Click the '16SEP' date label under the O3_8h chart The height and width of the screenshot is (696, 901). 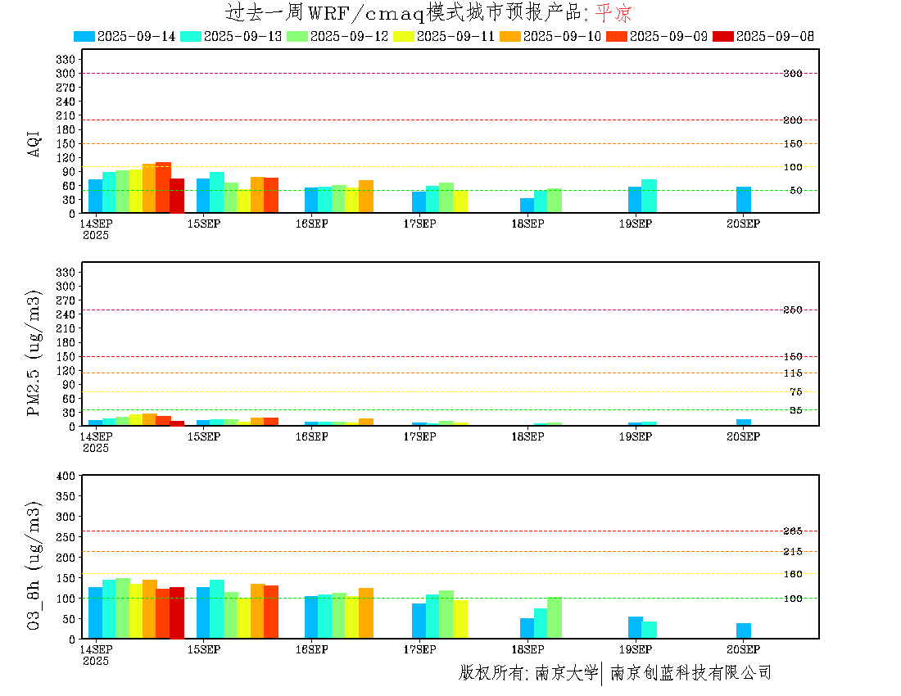coord(311,649)
